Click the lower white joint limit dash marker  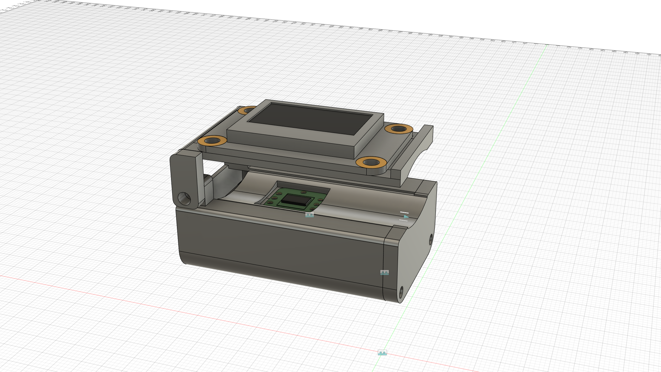pyautogui.click(x=403, y=220)
